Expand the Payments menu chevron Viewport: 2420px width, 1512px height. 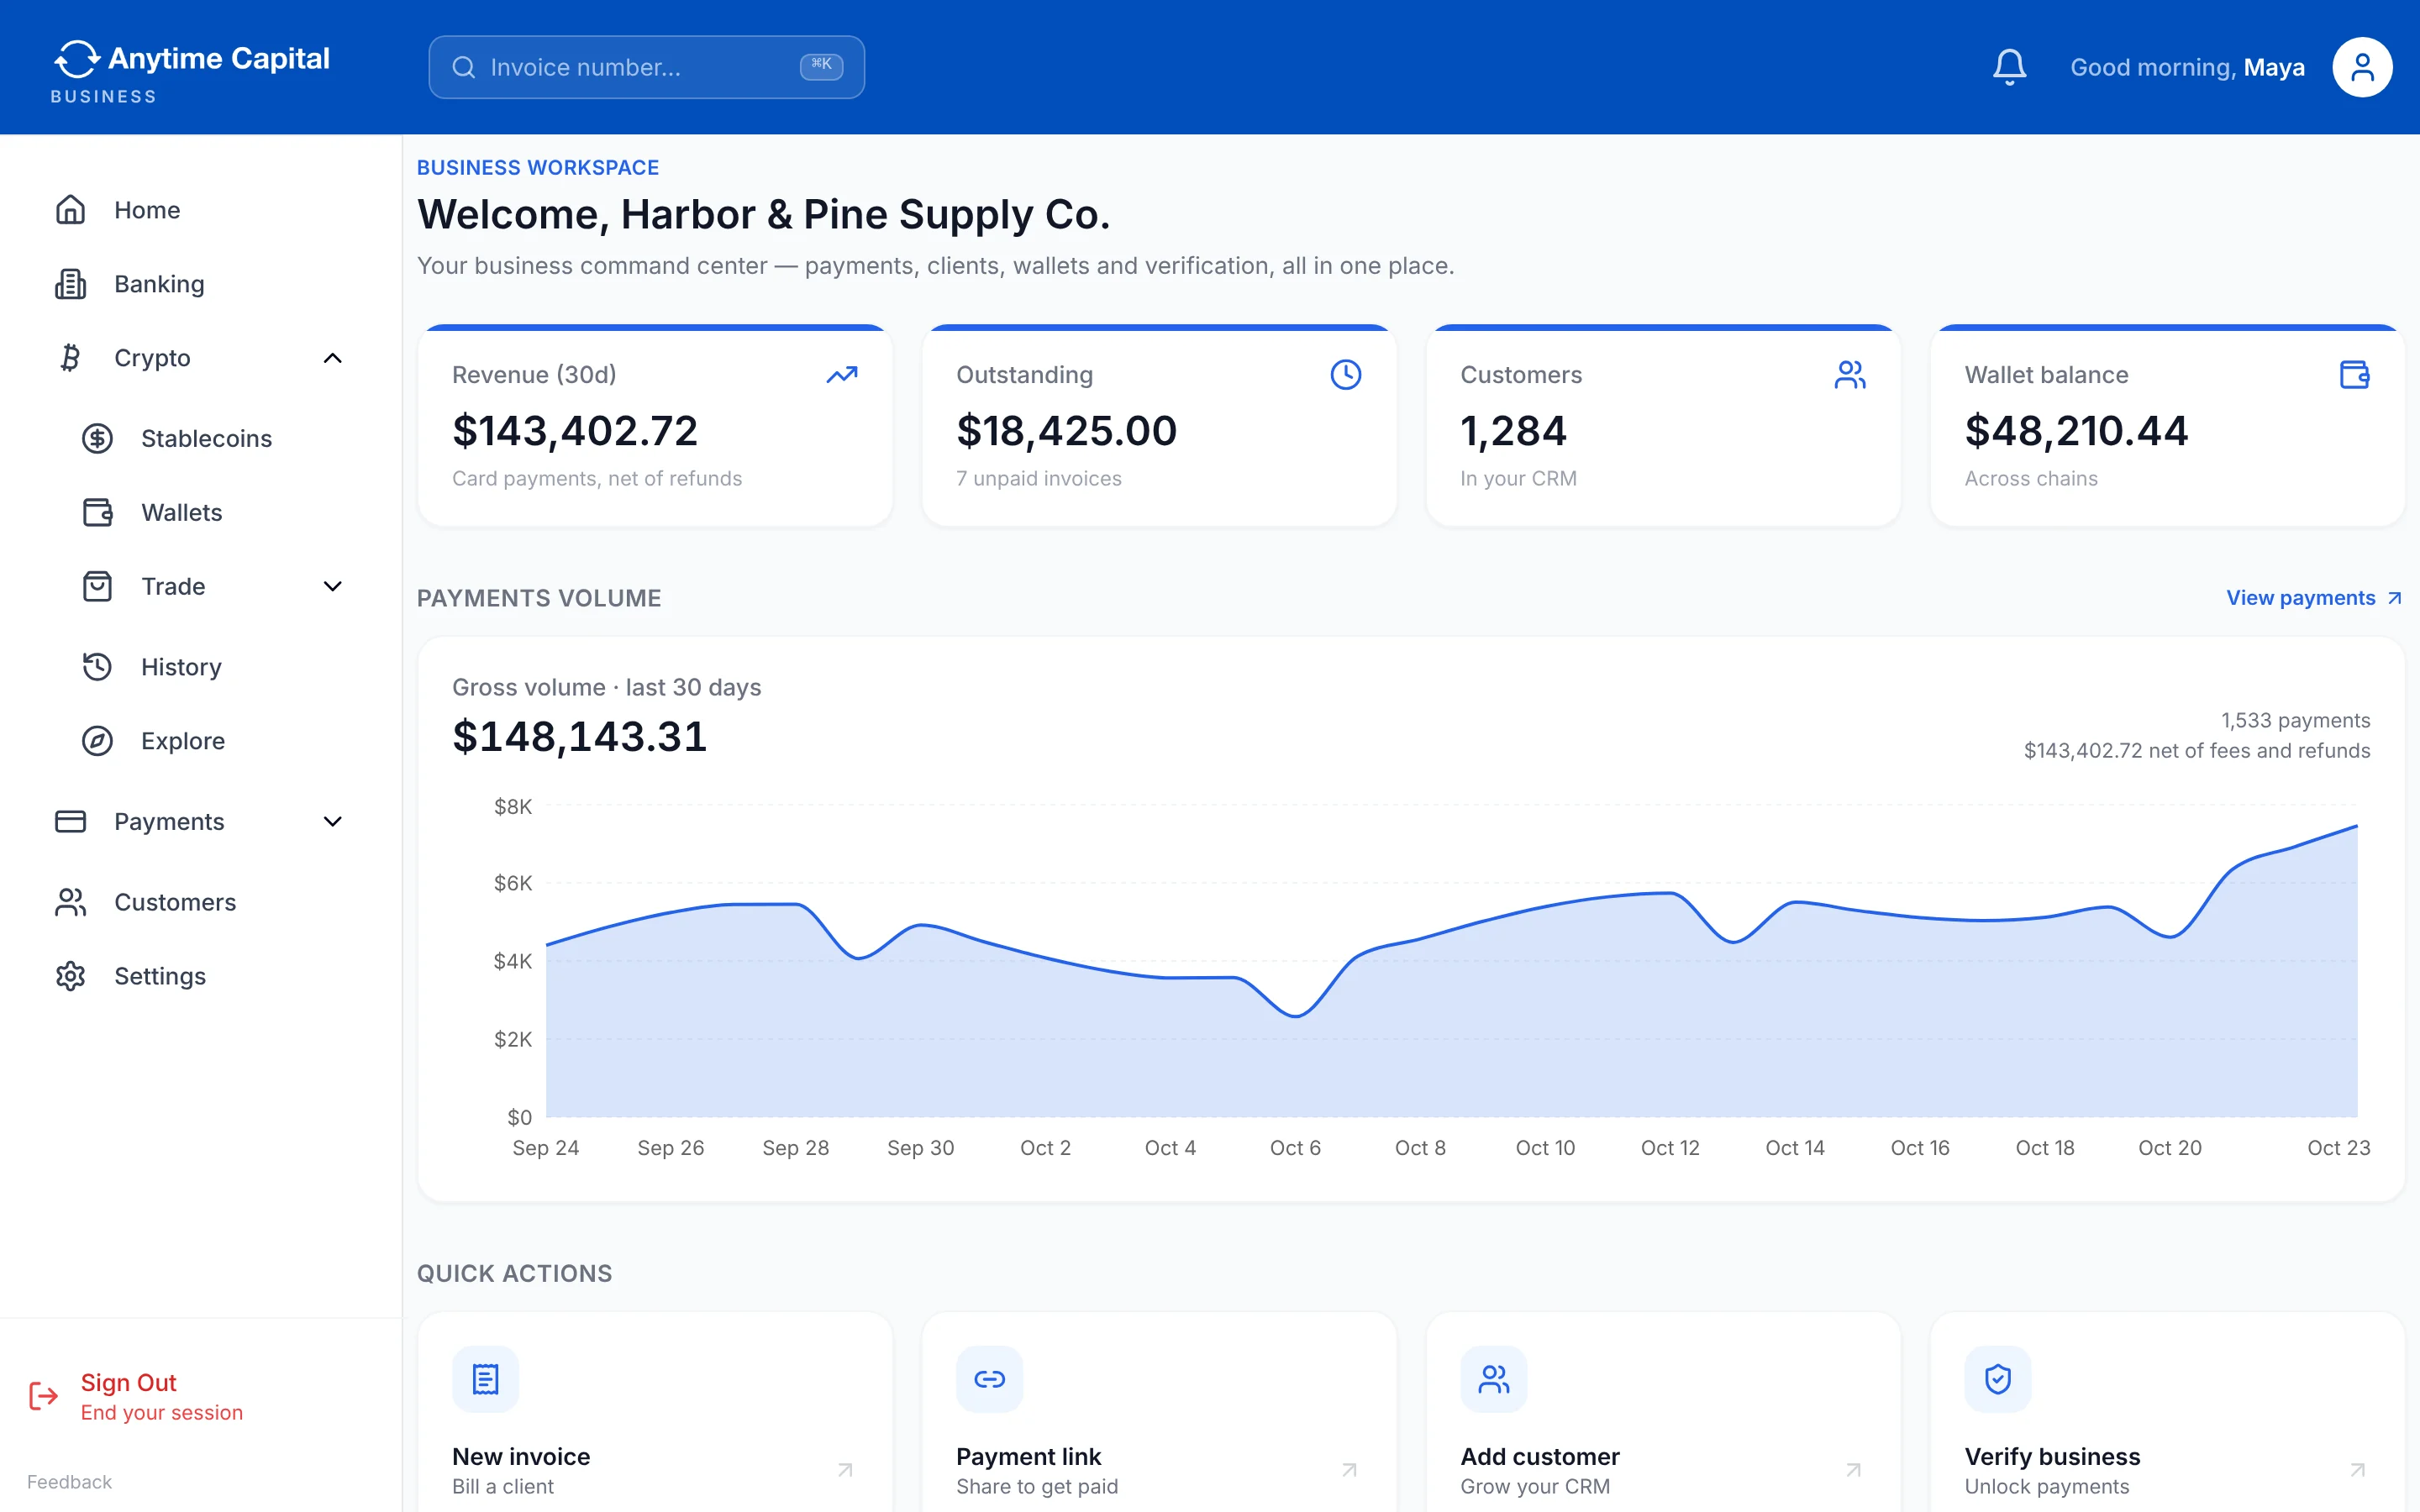coord(333,821)
